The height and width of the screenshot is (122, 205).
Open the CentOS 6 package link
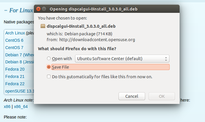click(14, 40)
